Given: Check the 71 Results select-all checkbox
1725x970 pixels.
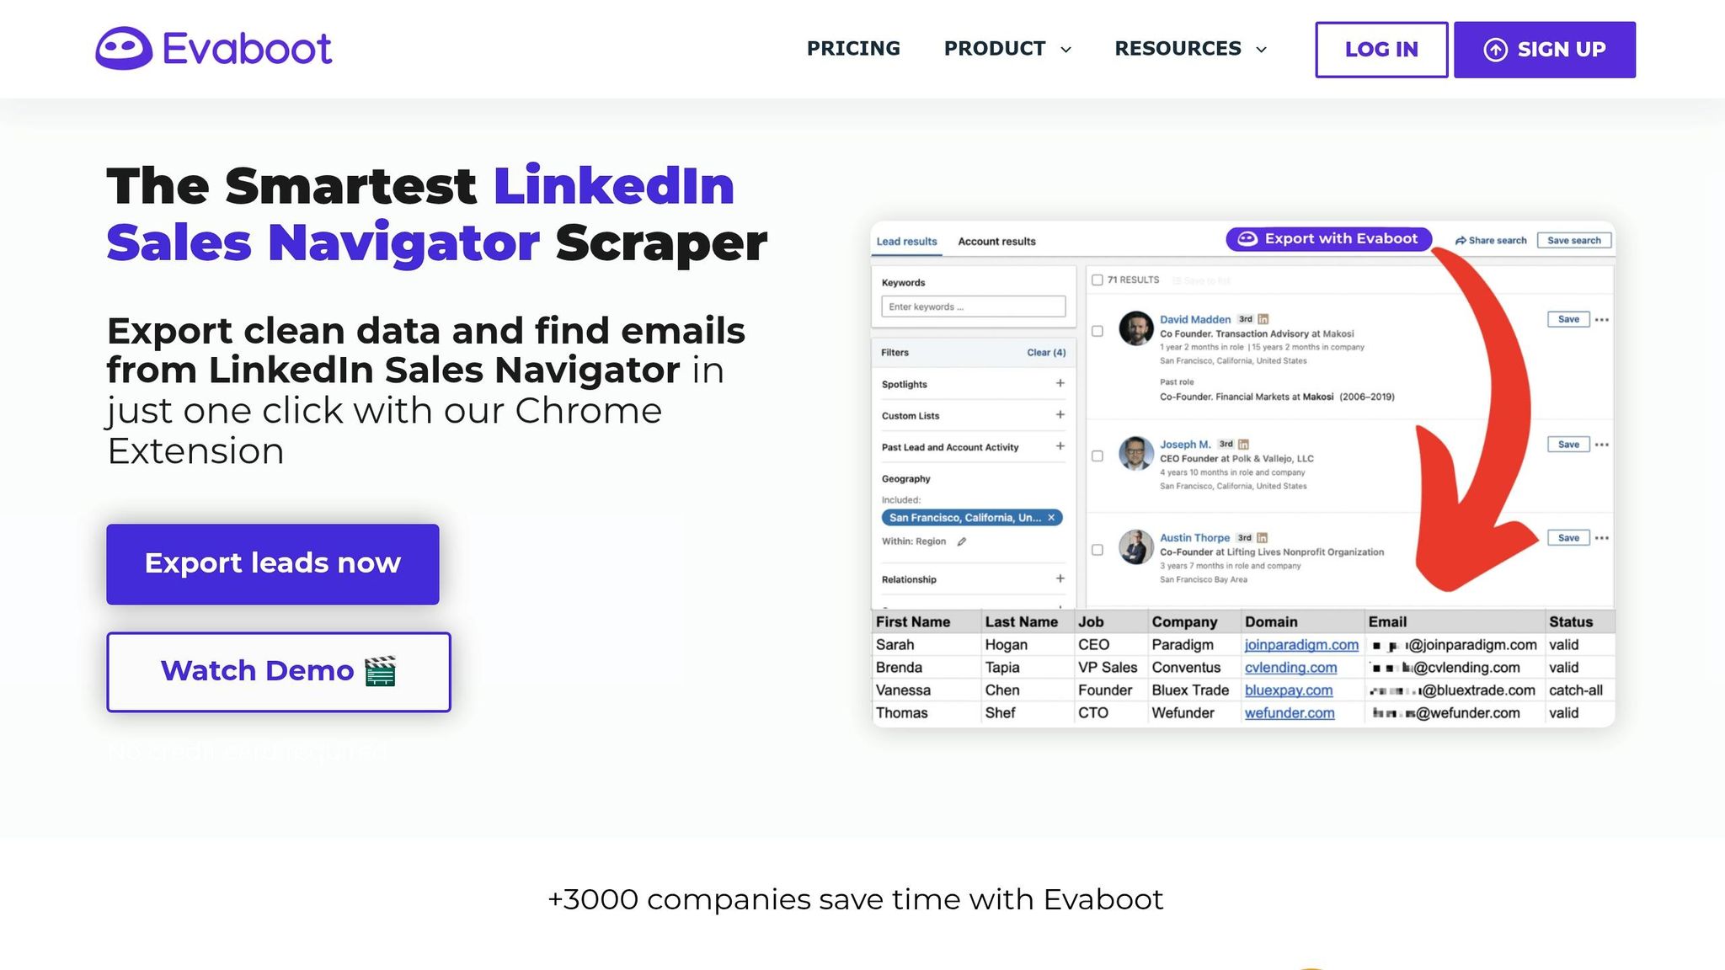Looking at the screenshot, I should coord(1097,280).
